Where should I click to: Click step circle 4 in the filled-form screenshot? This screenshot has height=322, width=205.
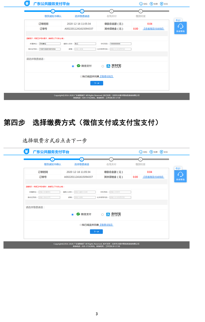[141, 11]
